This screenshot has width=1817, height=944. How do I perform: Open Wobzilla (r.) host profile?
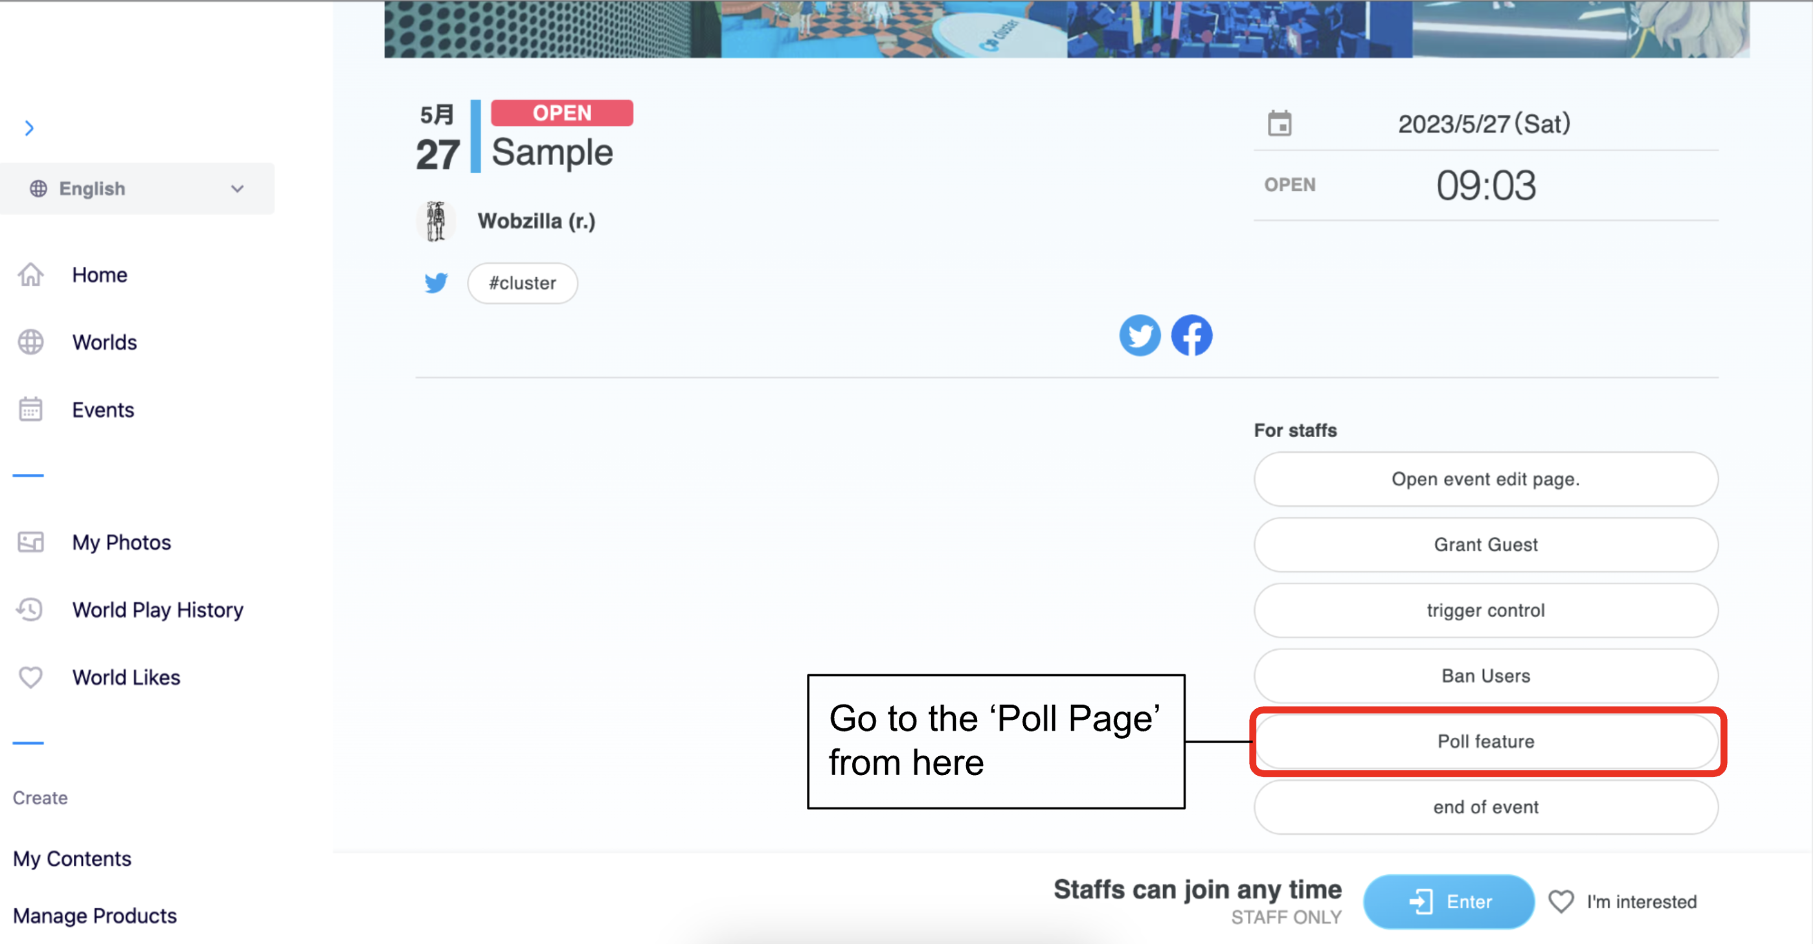[x=536, y=221]
